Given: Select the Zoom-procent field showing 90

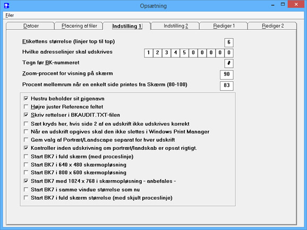Looking at the screenshot, I should pyautogui.click(x=226, y=74).
